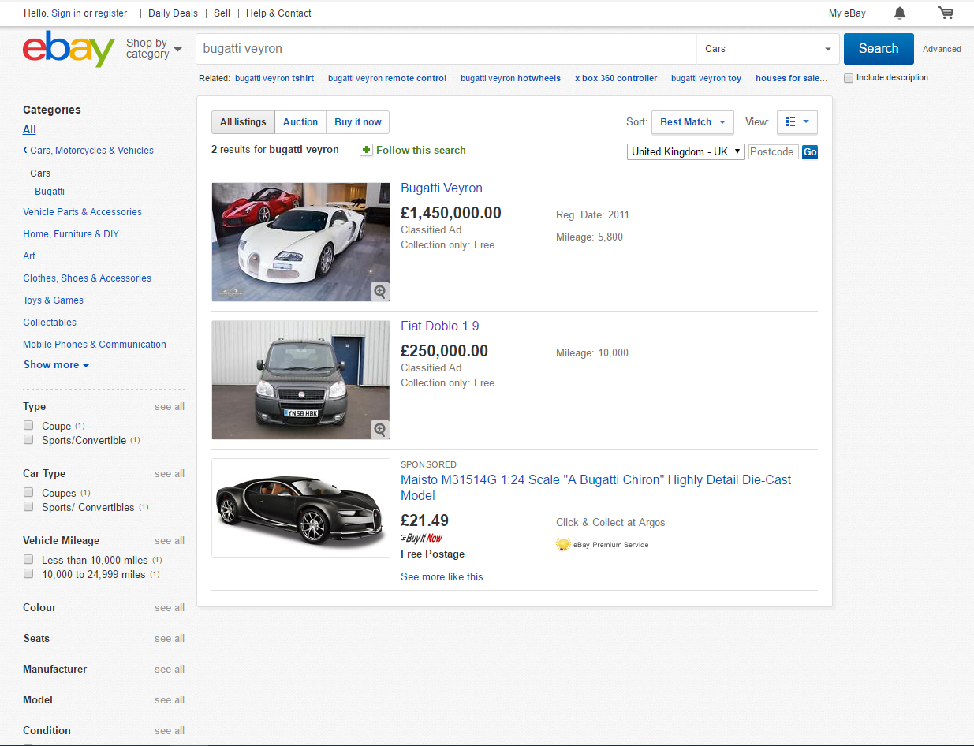Click the Sign in link
The width and height of the screenshot is (974, 746).
tap(66, 13)
